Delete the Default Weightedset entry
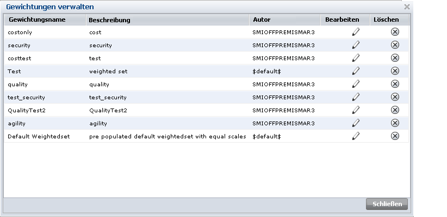447x217 pixels. click(395, 136)
